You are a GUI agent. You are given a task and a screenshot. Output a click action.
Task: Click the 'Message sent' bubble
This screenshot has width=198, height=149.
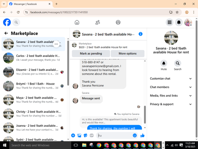[x=91, y=99]
